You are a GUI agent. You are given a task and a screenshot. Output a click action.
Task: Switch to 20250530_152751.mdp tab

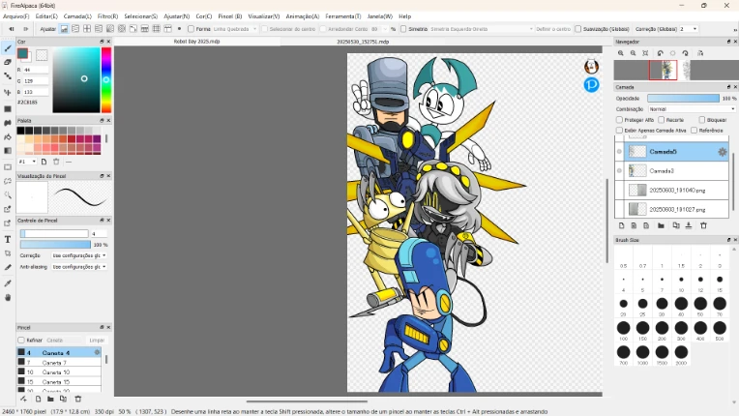(363, 42)
